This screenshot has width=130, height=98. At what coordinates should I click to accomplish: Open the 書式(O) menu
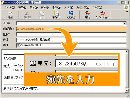pyautogui.click(x=56, y=7)
